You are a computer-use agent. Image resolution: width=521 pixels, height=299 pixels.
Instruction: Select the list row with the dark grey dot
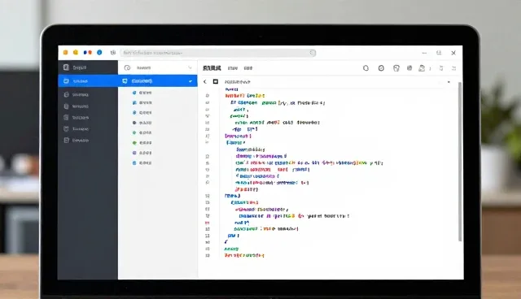(x=157, y=123)
